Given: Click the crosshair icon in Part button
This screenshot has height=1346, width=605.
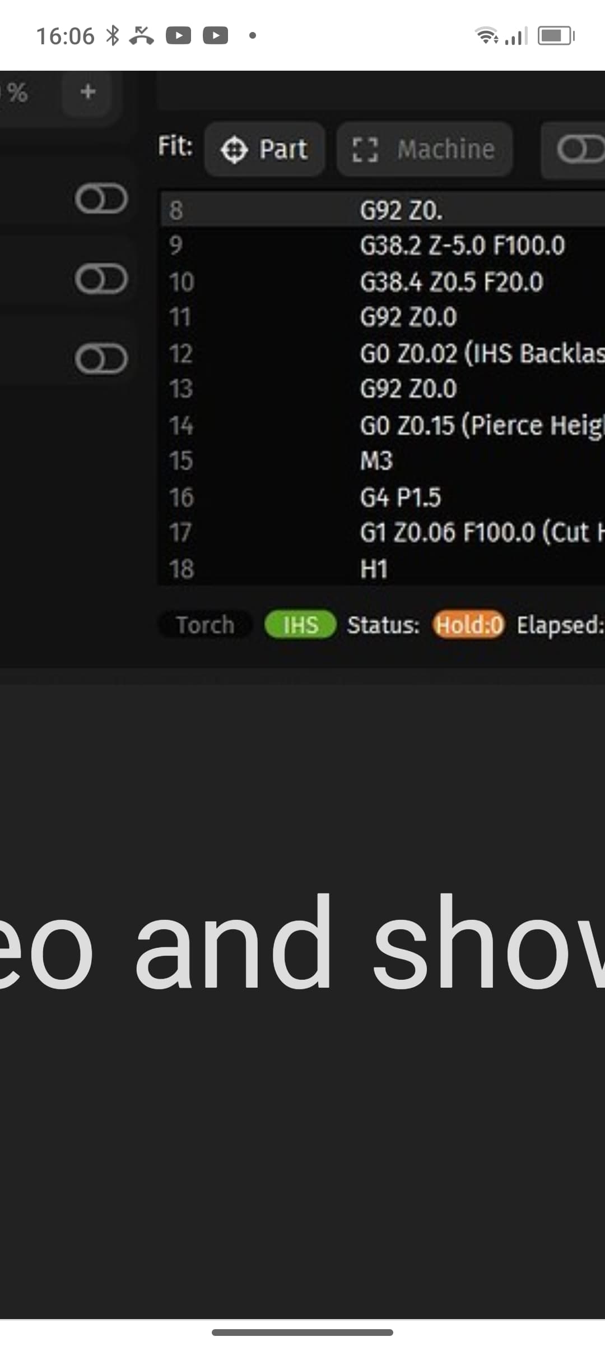Looking at the screenshot, I should pyautogui.click(x=234, y=150).
